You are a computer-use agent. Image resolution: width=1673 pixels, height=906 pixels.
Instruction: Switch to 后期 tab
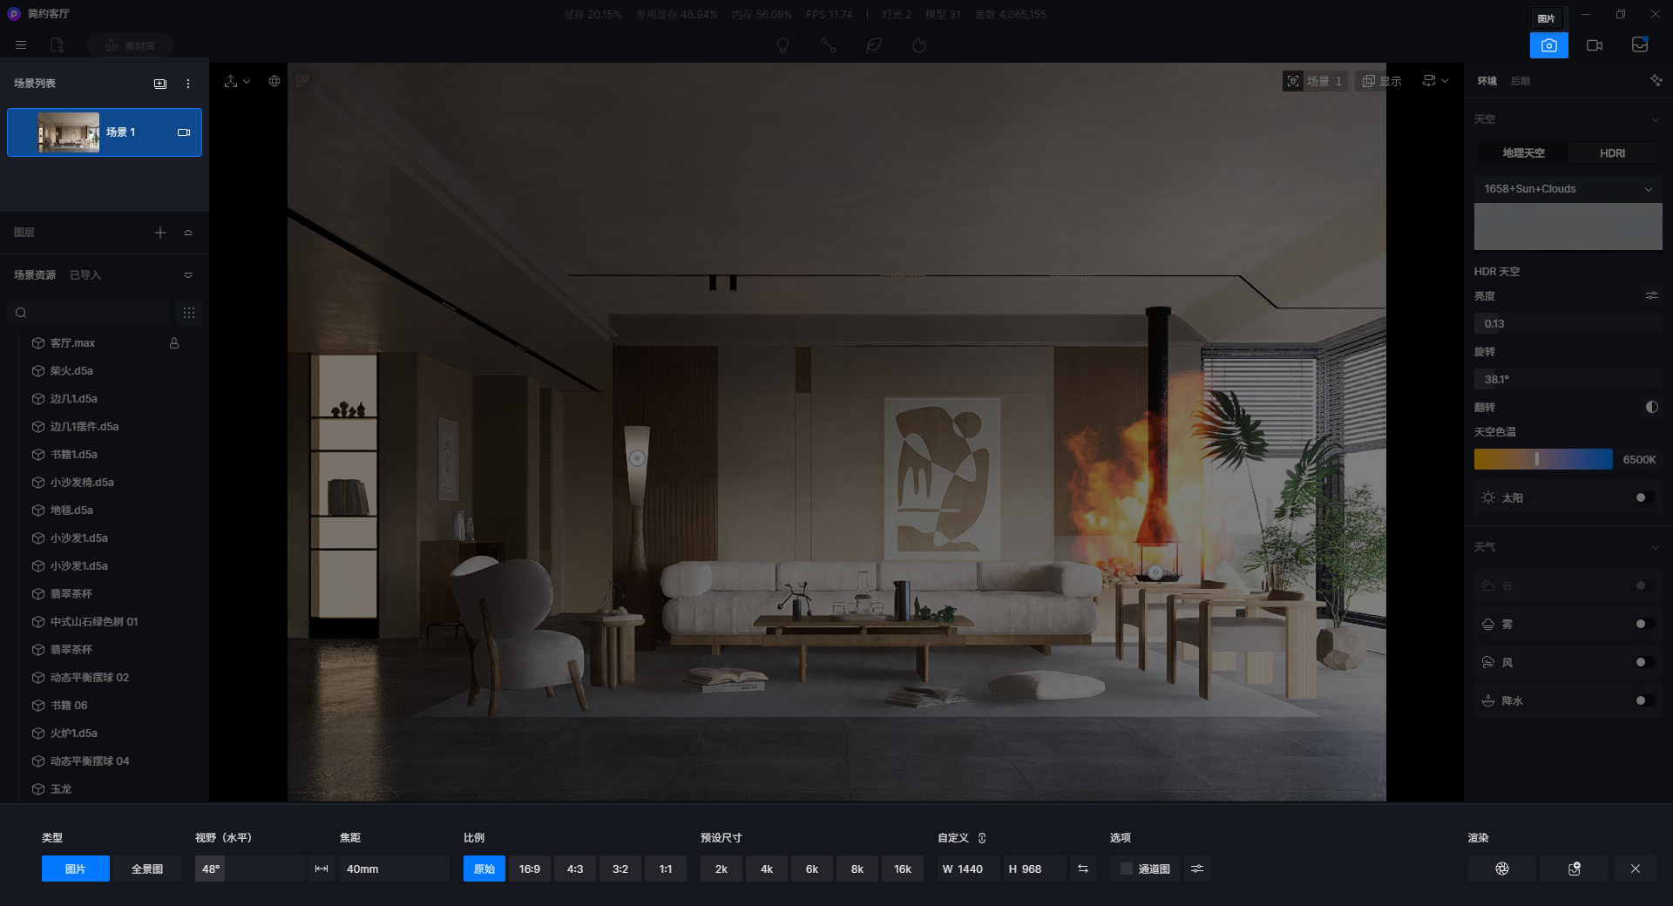1520,81
